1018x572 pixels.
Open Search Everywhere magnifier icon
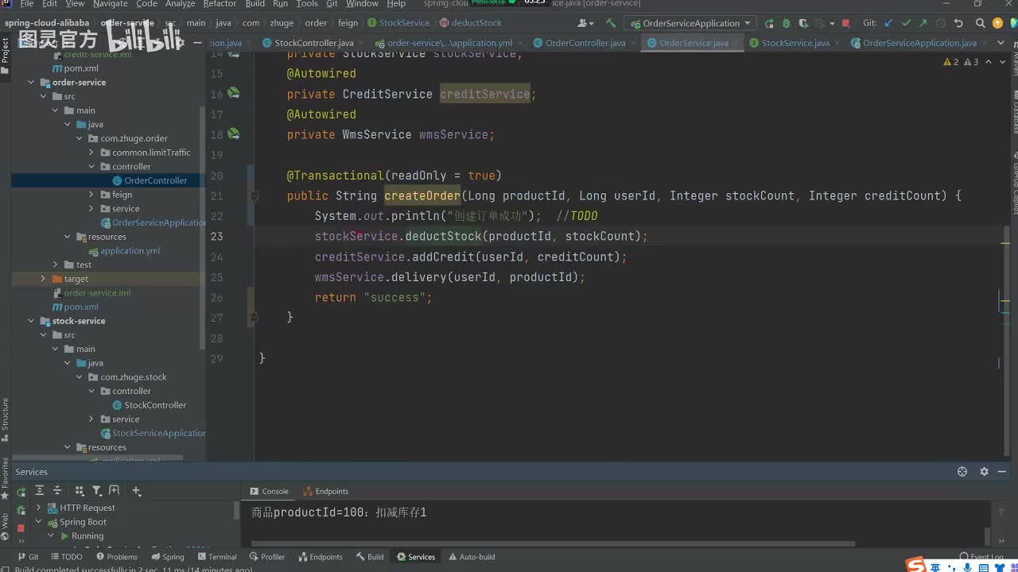tap(980, 23)
